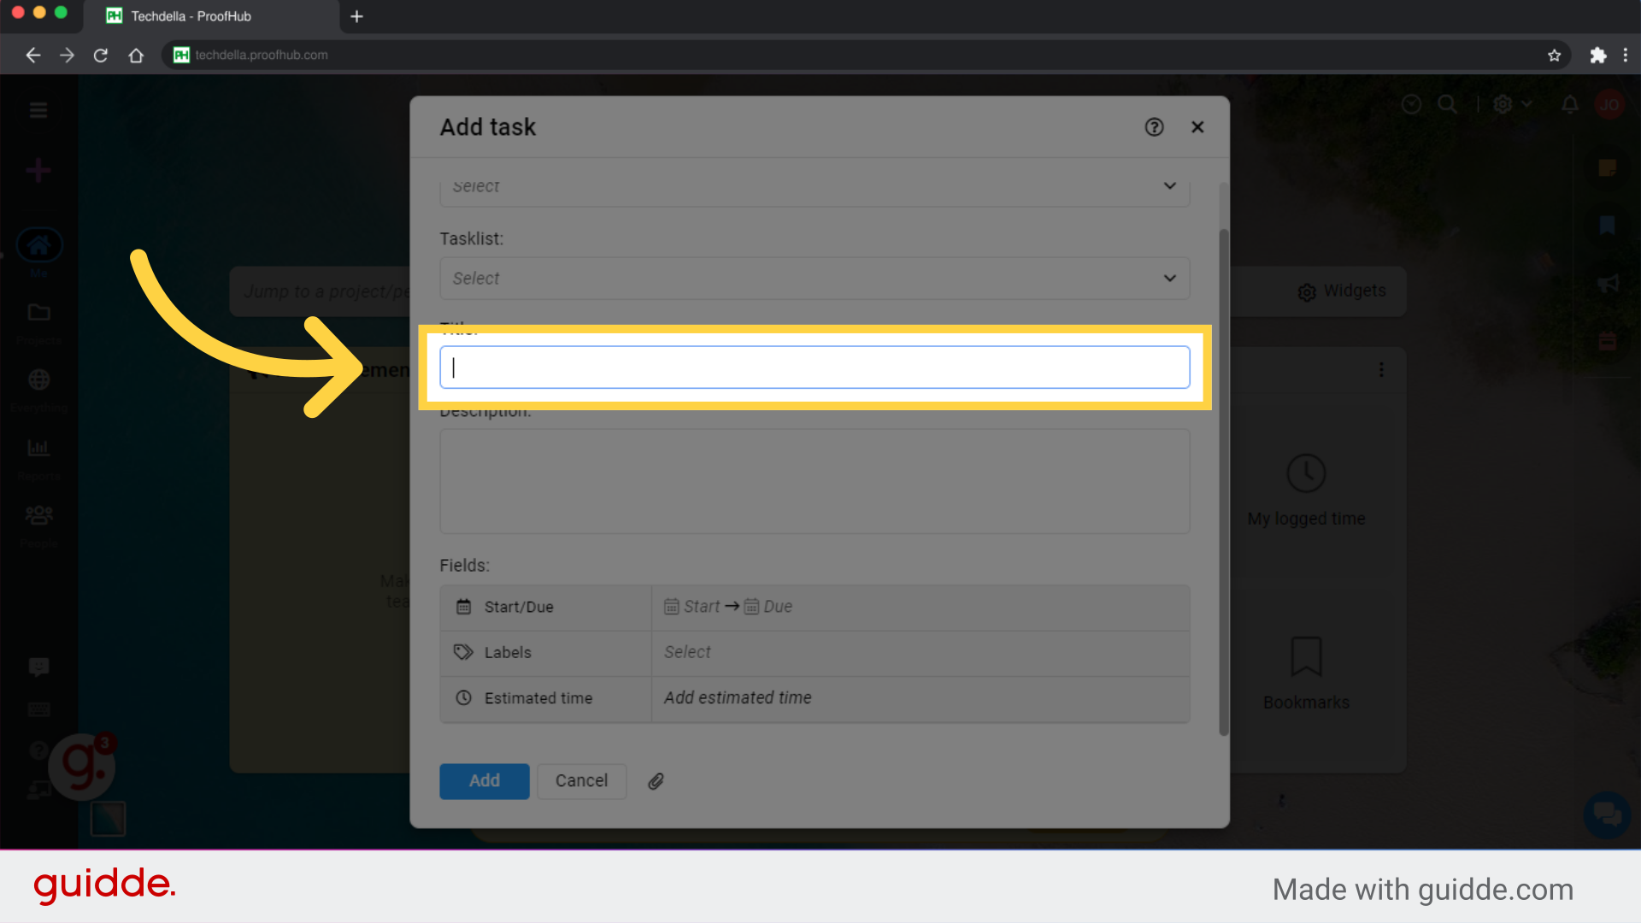This screenshot has height=923, width=1641.
Task: Switch to the Techdella ProofHub browser tab
Action: click(x=190, y=16)
